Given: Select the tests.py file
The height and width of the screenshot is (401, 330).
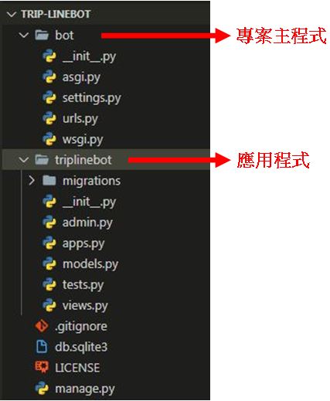Looking at the screenshot, I should (x=83, y=285).
